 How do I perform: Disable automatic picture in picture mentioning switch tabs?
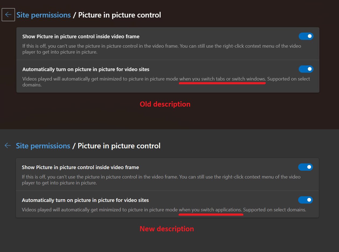[x=306, y=69]
